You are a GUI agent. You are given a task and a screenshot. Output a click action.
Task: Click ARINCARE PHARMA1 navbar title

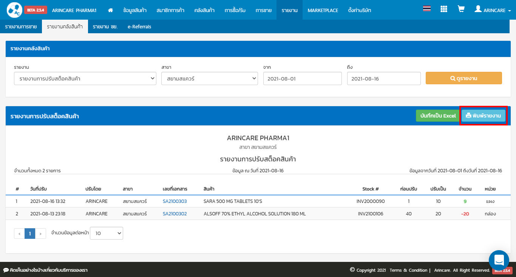pos(74,10)
